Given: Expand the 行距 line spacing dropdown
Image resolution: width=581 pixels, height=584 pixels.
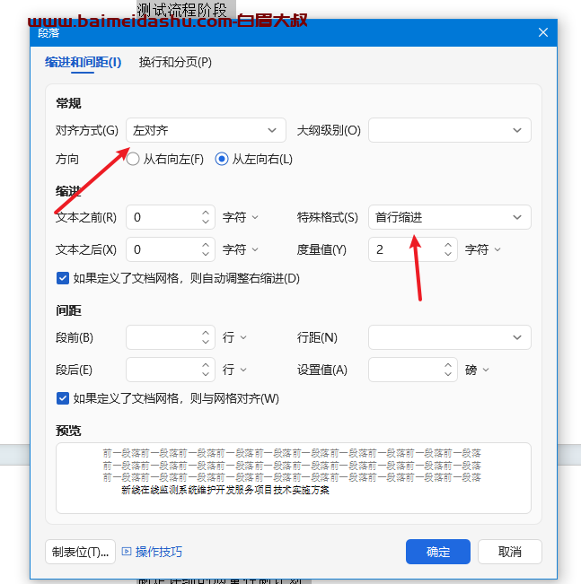Looking at the screenshot, I should pyautogui.click(x=449, y=337).
